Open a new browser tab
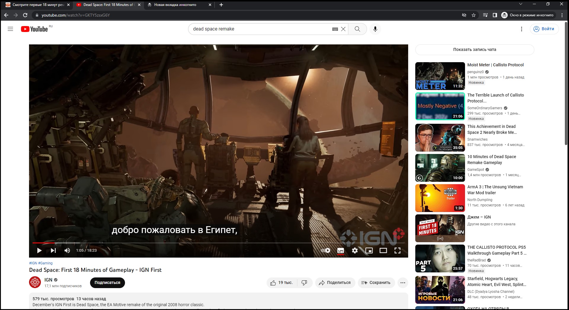The image size is (569, 310). coord(221,5)
